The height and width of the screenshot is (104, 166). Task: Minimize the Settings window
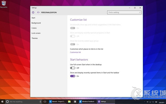point(129,8)
